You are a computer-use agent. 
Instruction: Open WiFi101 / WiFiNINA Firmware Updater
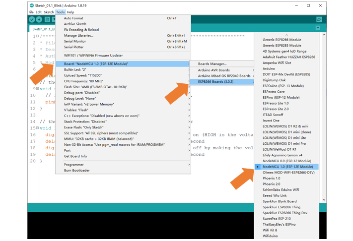(x=123, y=56)
